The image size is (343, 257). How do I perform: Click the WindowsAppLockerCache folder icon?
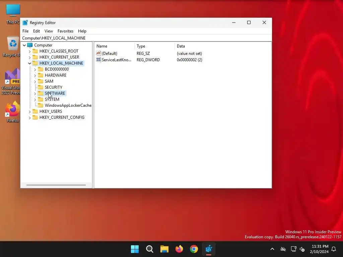tap(41, 105)
